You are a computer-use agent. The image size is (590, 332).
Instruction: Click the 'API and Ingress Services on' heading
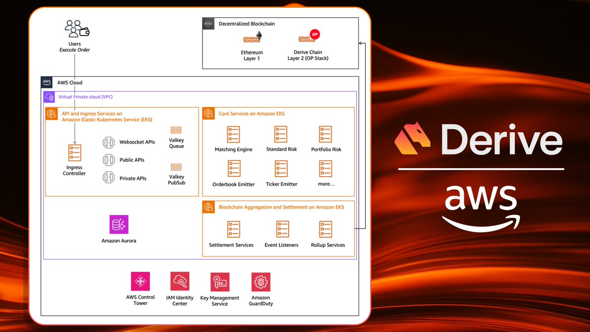click(x=92, y=114)
